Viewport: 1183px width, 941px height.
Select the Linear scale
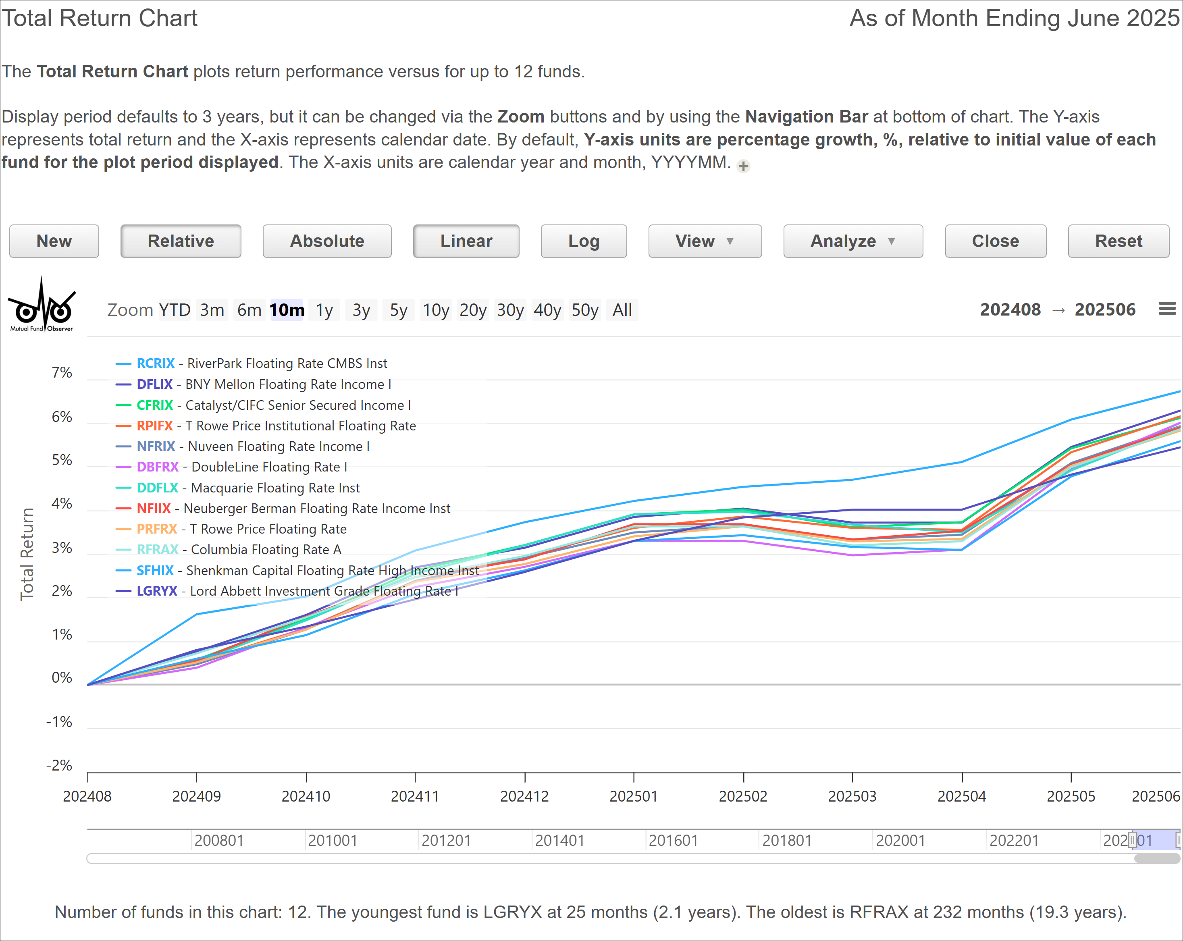(x=466, y=241)
